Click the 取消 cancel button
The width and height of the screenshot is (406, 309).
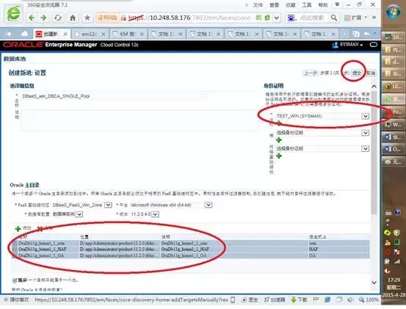click(x=371, y=73)
